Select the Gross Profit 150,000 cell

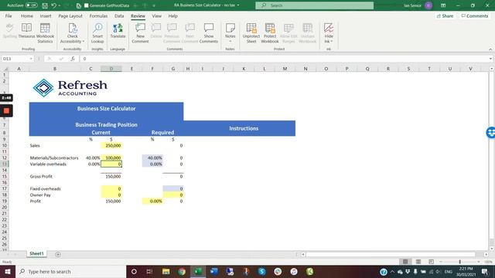coord(111,176)
